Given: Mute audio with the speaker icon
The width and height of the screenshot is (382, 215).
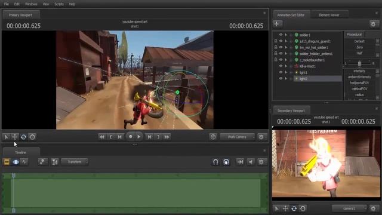Looking at the screenshot, I should tap(251, 162).
